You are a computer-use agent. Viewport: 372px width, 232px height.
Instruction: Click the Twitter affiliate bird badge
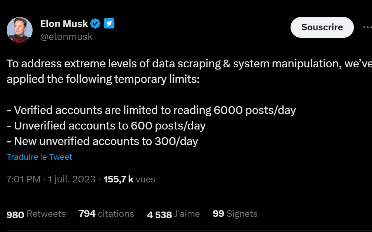(x=109, y=23)
